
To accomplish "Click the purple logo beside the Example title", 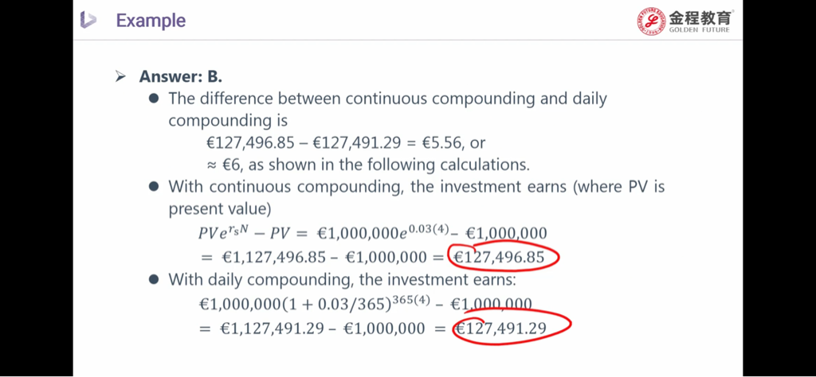I will point(88,20).
